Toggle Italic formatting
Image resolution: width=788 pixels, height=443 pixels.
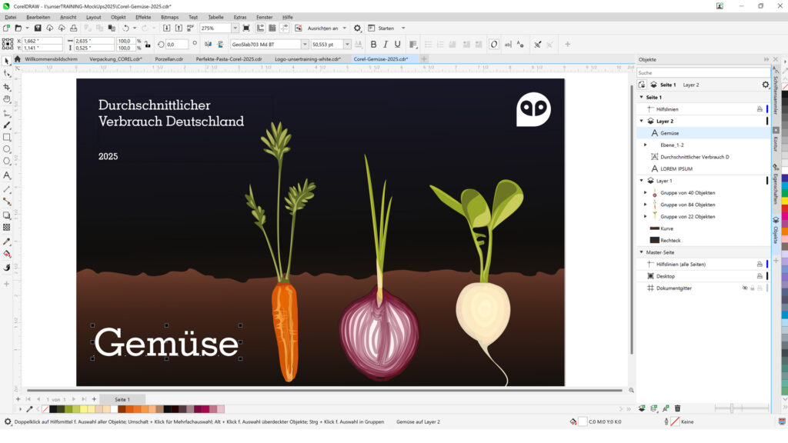(386, 44)
